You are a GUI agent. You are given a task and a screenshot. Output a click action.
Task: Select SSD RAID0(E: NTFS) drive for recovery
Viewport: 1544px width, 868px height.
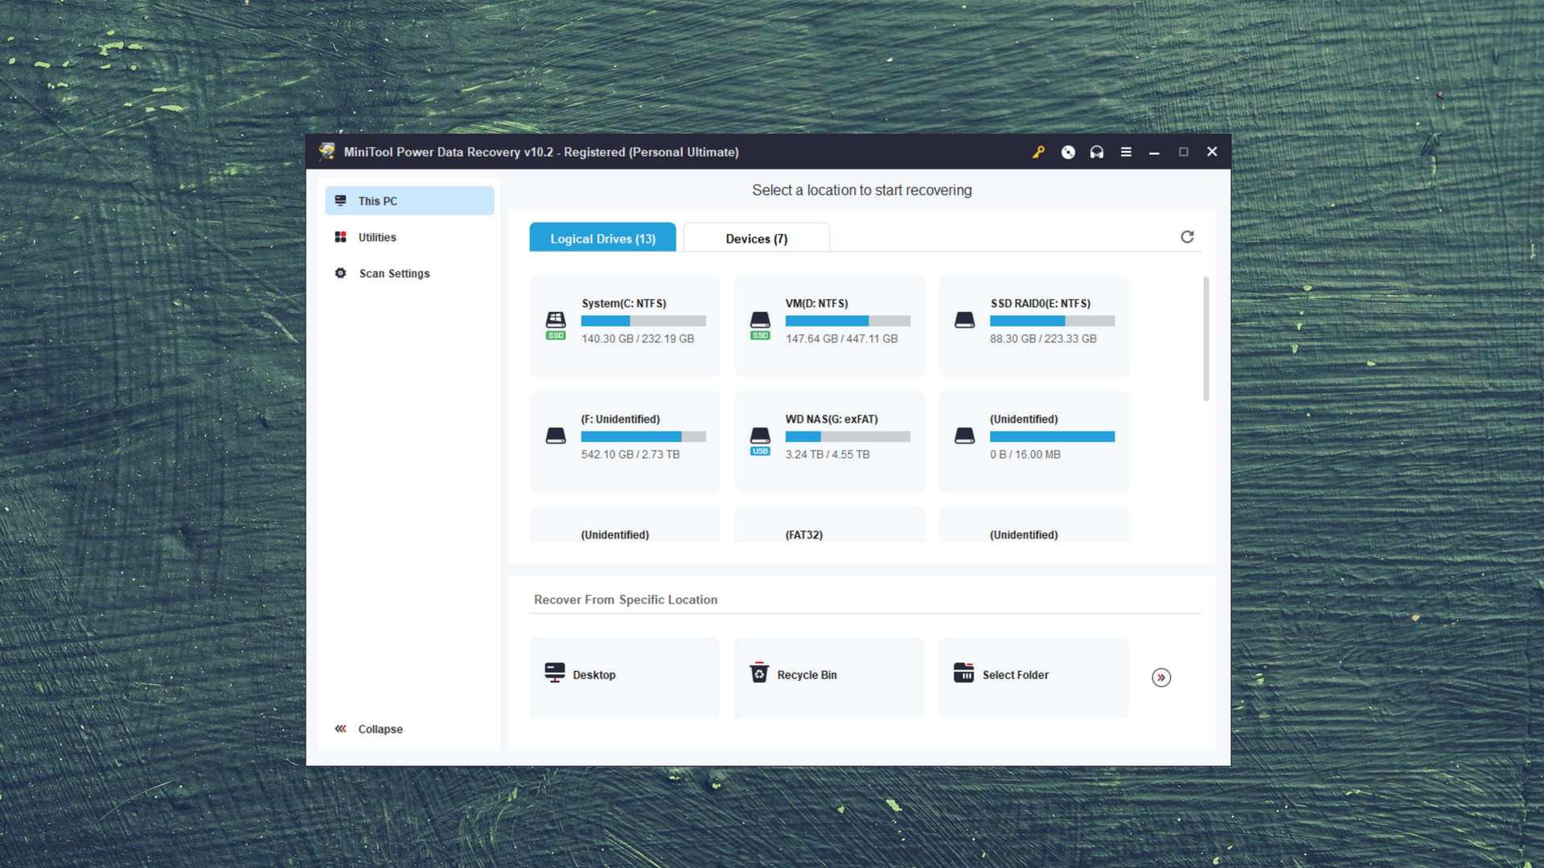[1034, 325]
